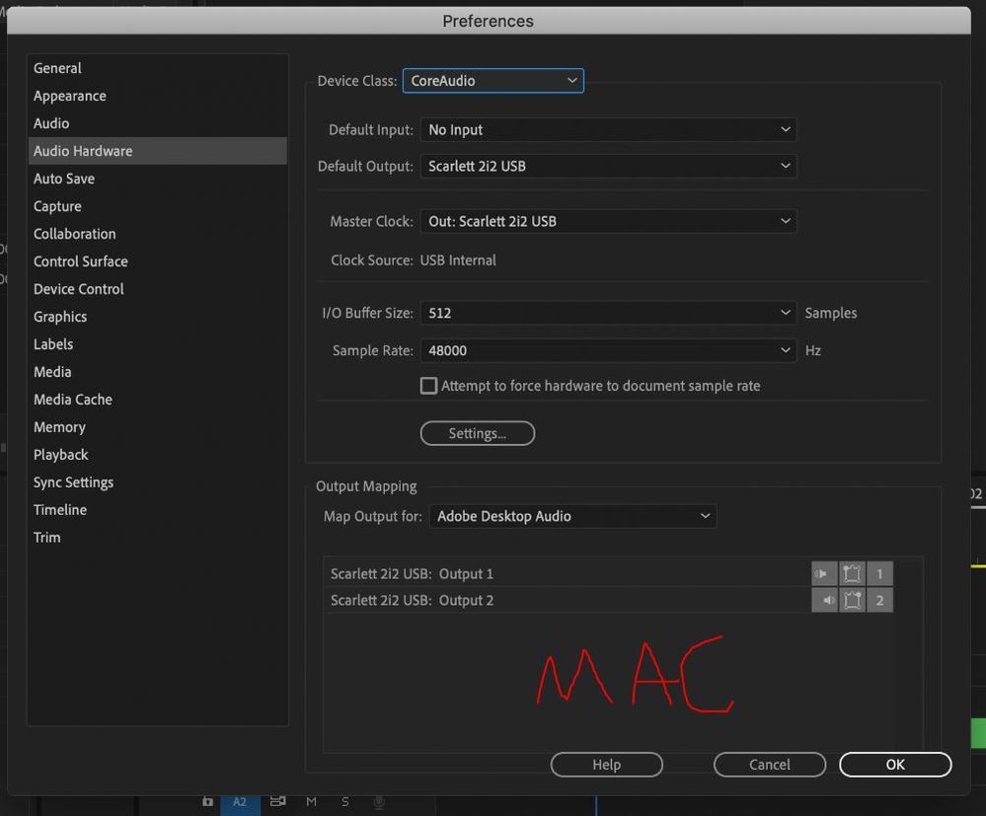
Task: Click the surround routing icon on Output 2 row
Action: [x=852, y=600]
